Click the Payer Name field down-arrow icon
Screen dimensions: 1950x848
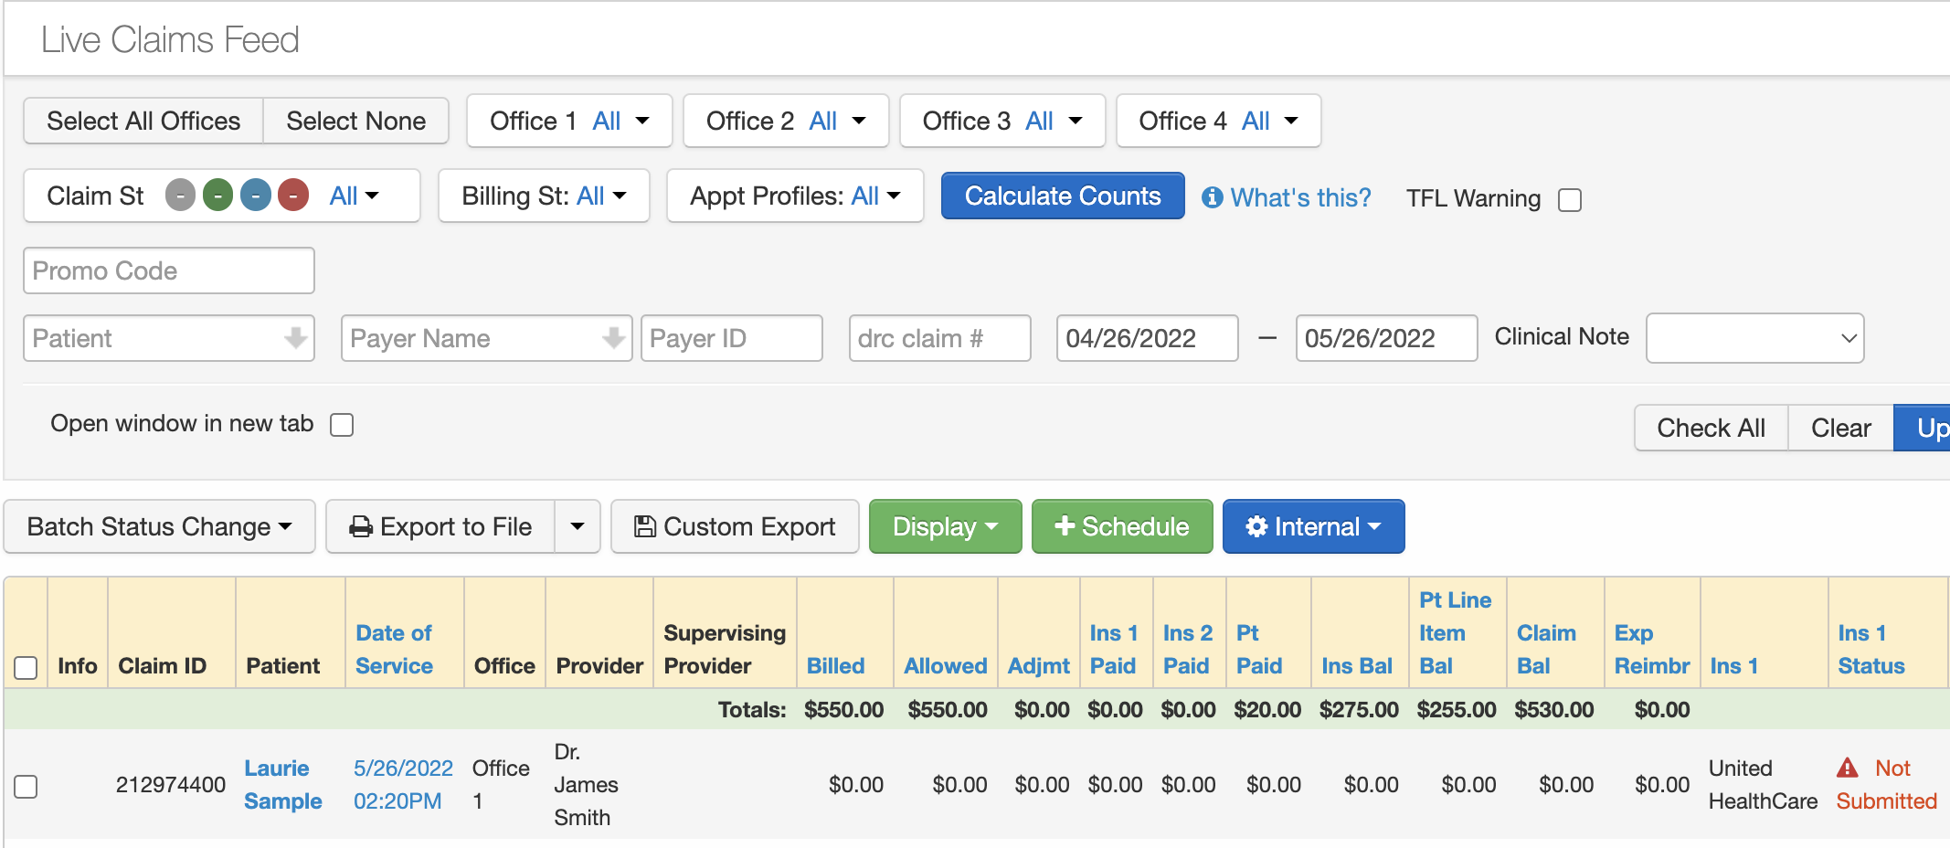(x=613, y=338)
